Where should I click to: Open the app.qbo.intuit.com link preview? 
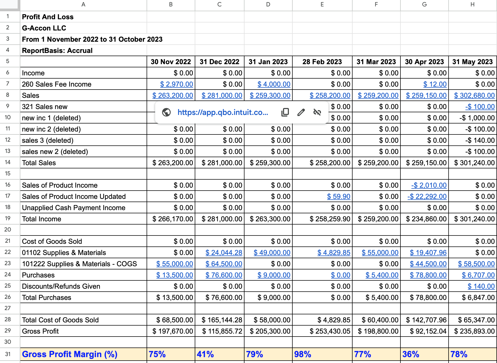223,112
